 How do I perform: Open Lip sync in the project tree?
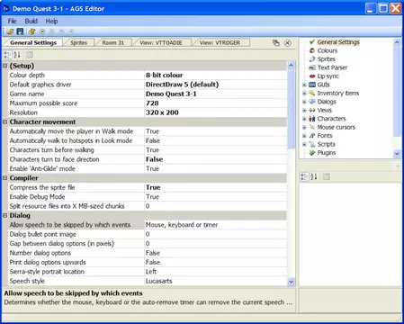(x=328, y=76)
